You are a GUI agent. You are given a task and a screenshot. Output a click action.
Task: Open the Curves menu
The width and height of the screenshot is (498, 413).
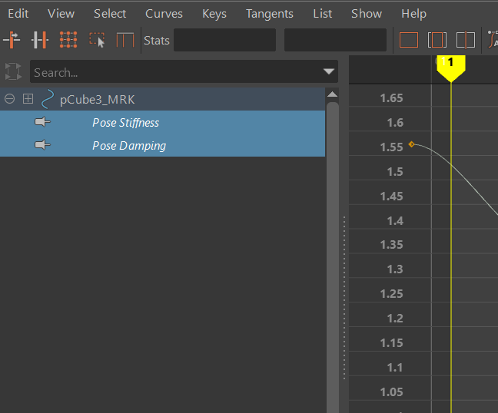(164, 14)
